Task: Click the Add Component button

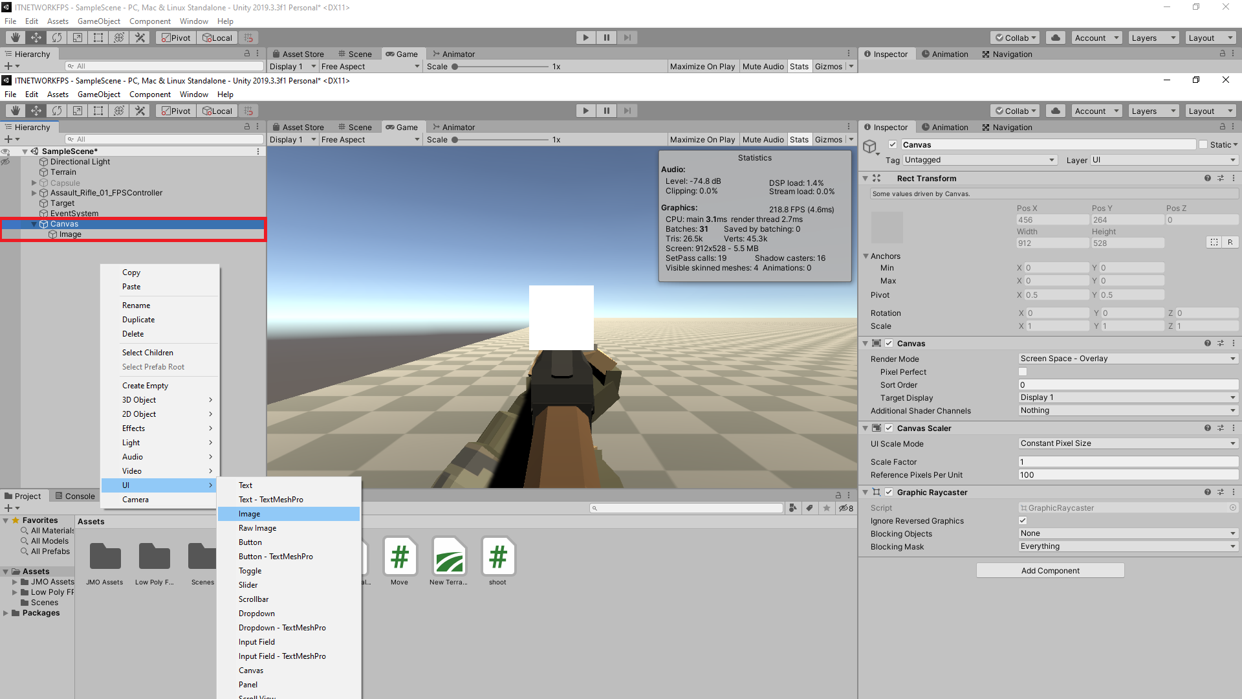Action: point(1049,570)
